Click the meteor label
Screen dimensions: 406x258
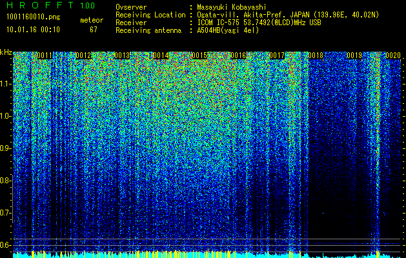92,20
